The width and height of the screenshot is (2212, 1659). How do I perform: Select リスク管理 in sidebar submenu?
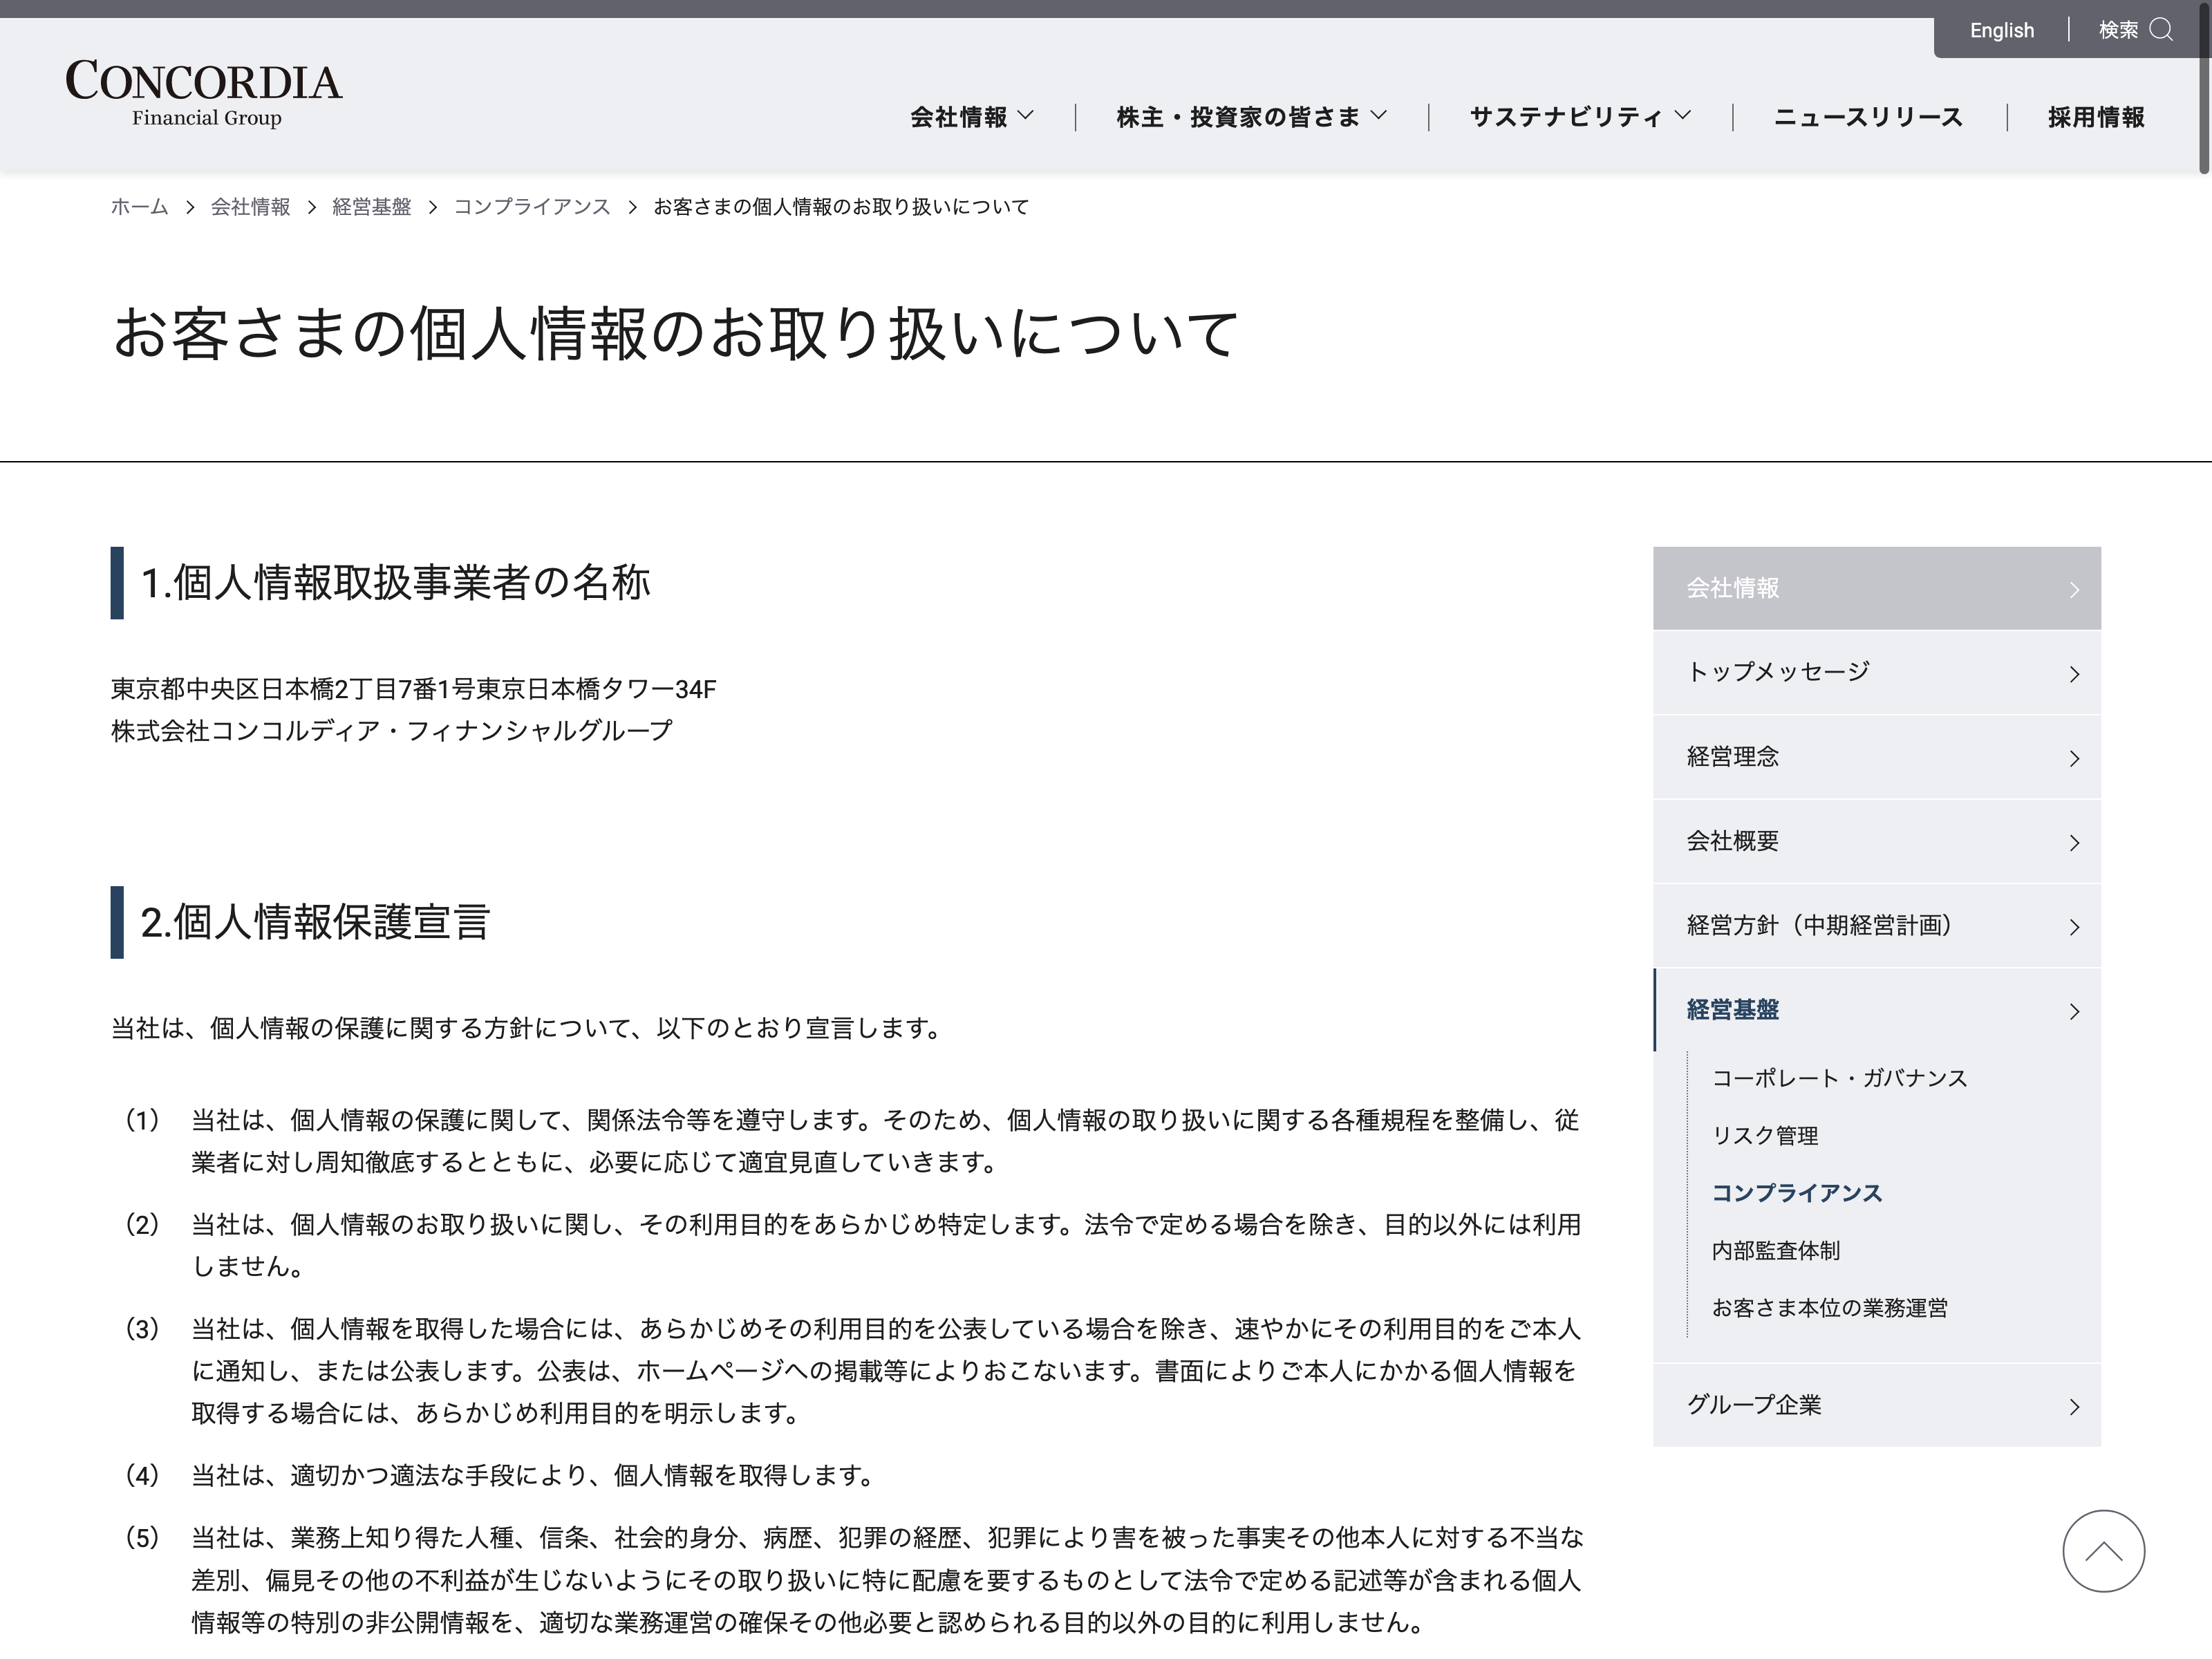click(x=1764, y=1135)
